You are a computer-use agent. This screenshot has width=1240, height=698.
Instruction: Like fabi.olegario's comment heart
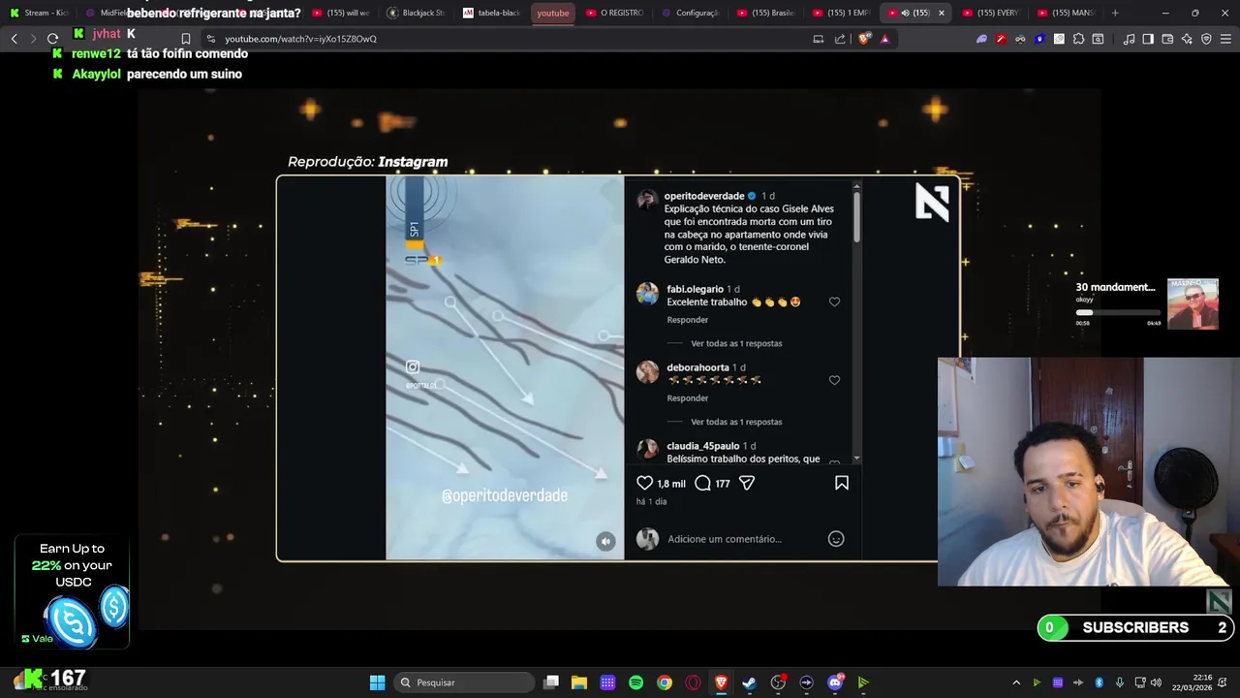[834, 302]
